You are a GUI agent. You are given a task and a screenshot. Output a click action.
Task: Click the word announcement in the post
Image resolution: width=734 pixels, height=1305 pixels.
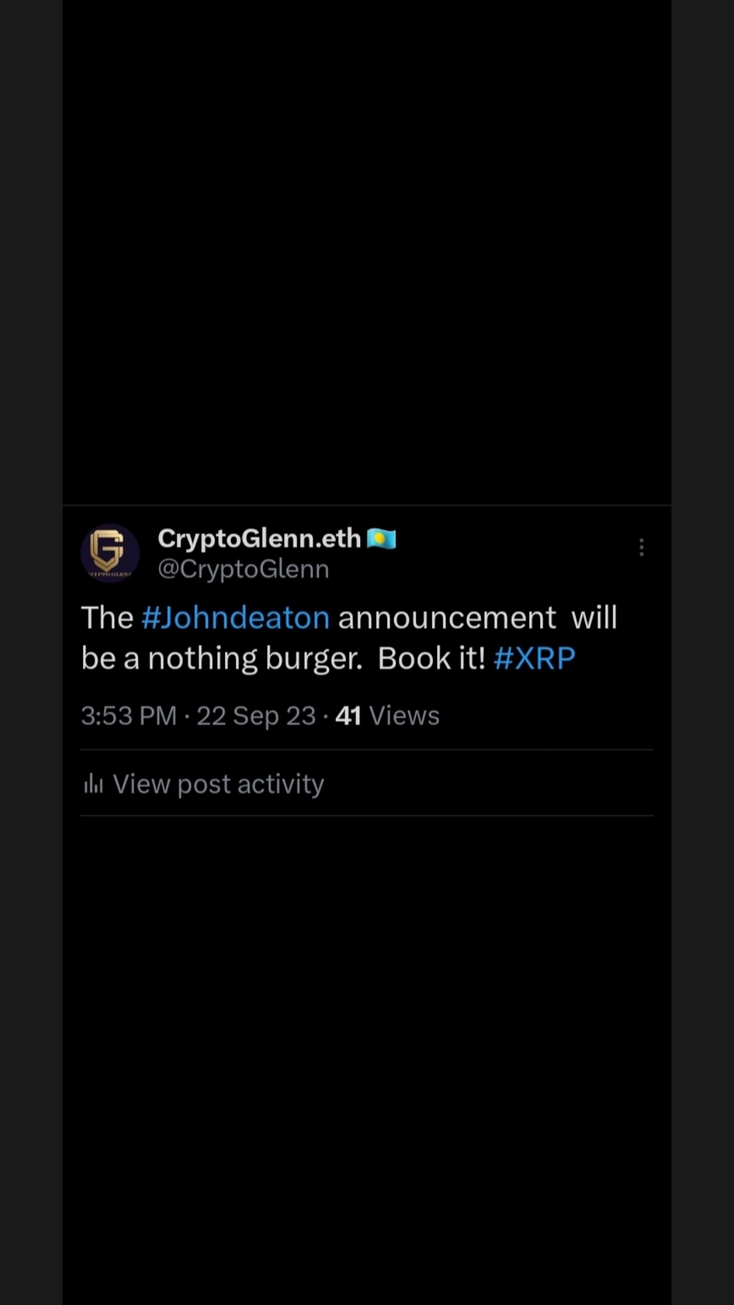447,618
